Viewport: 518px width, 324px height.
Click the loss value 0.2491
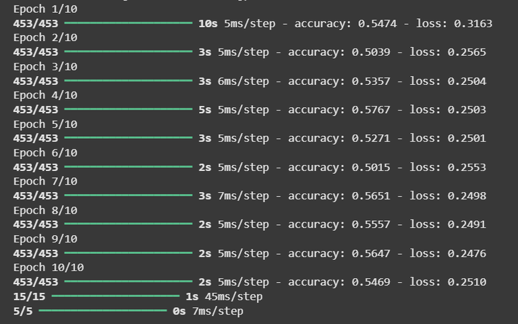[x=467, y=224]
